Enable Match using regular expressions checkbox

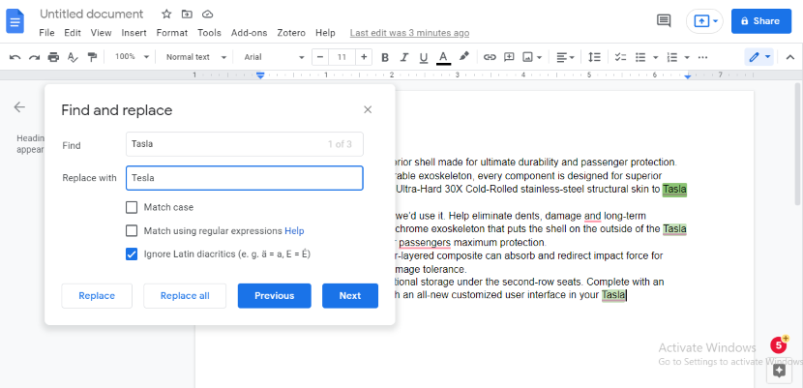click(132, 231)
